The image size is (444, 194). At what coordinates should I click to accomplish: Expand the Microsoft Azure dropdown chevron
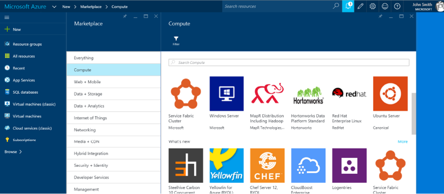point(54,6)
